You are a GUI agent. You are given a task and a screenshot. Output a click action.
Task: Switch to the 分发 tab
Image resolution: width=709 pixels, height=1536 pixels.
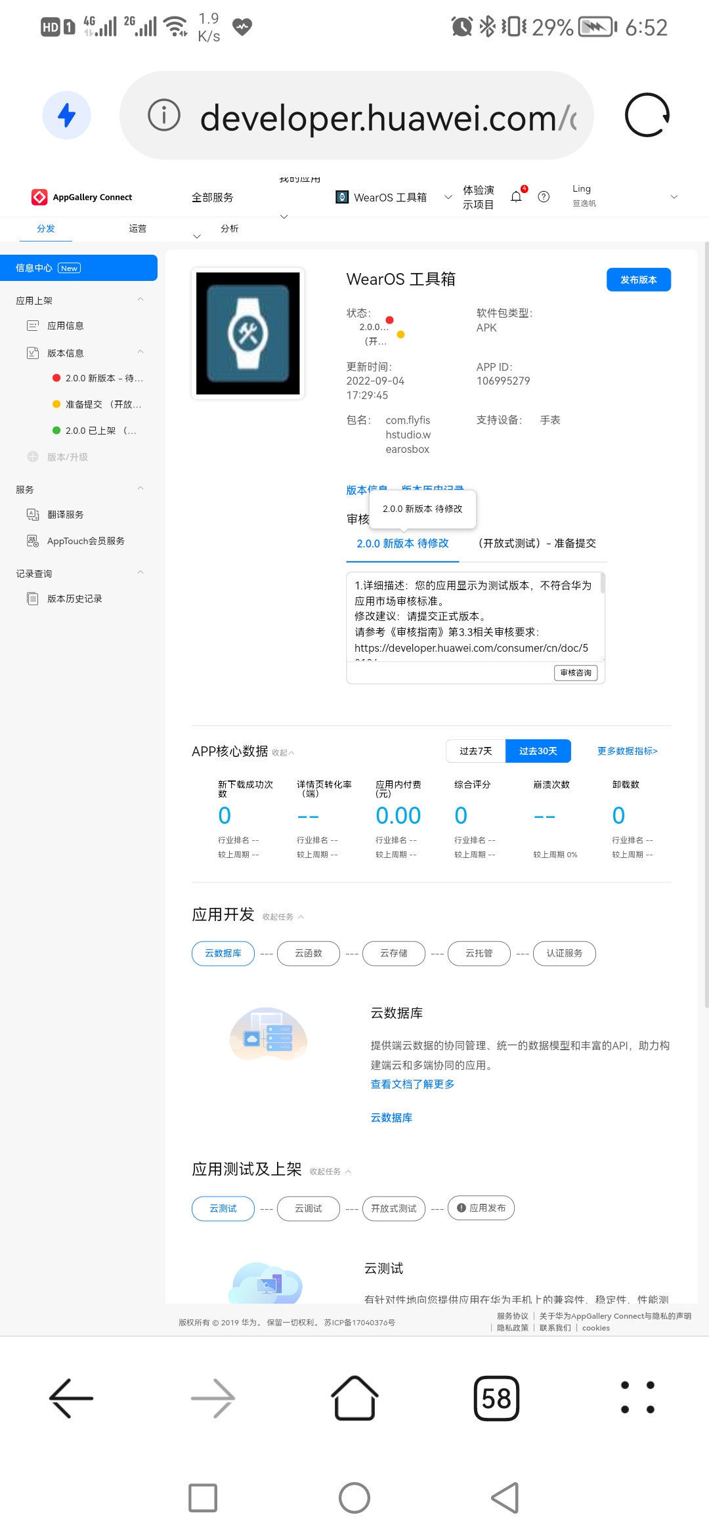pos(46,228)
